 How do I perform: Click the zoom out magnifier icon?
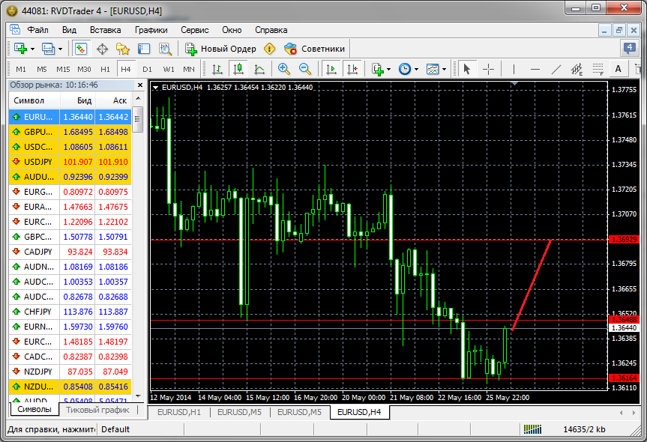point(305,69)
